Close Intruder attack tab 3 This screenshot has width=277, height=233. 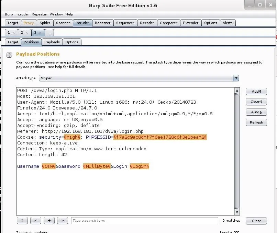coord(40,33)
